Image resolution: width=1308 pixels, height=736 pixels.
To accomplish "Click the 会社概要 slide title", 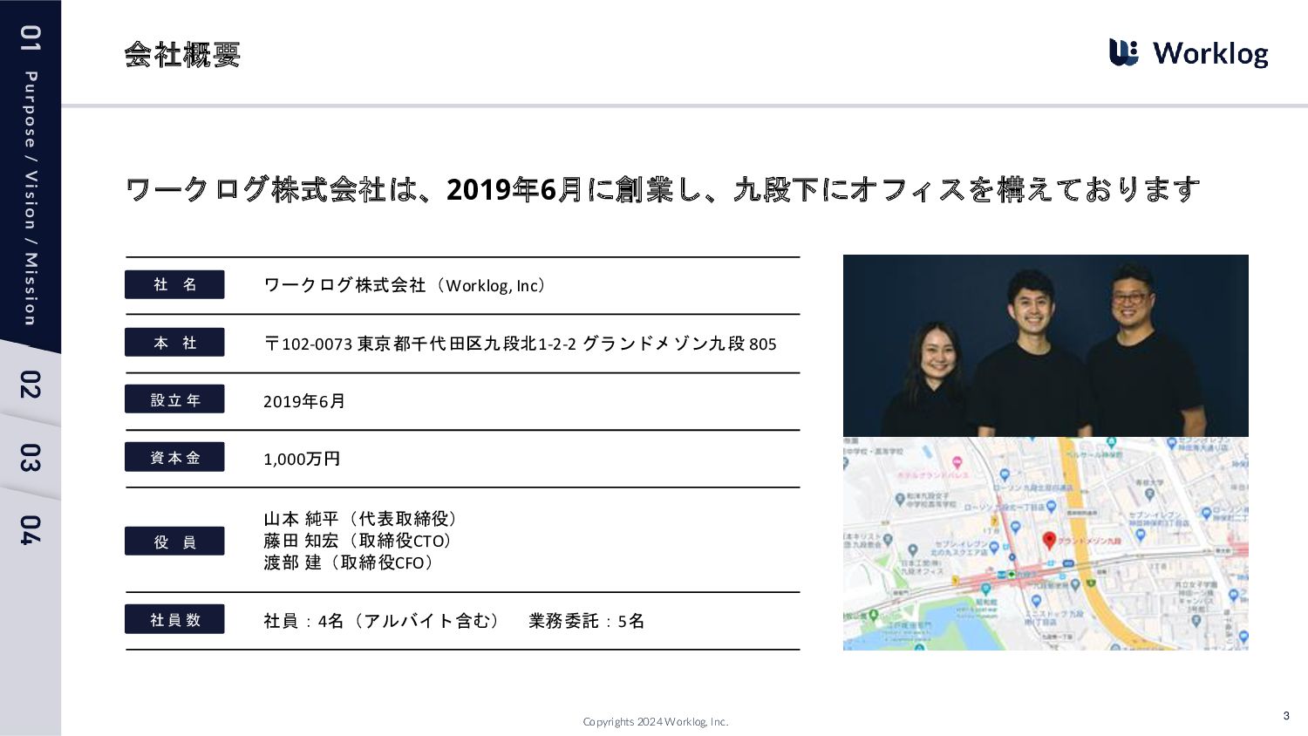I will [x=182, y=55].
